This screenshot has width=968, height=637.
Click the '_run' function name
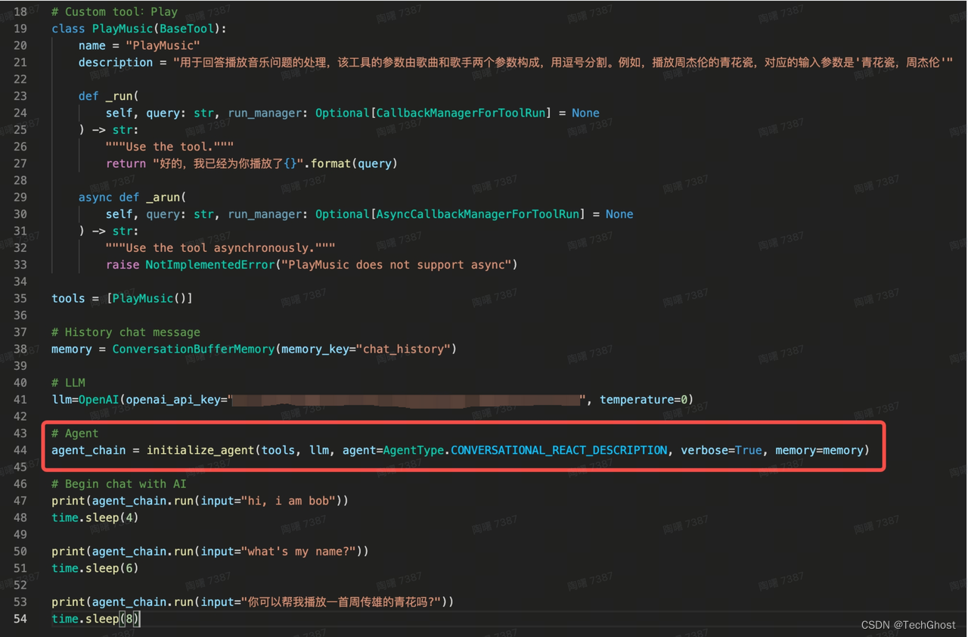point(119,96)
